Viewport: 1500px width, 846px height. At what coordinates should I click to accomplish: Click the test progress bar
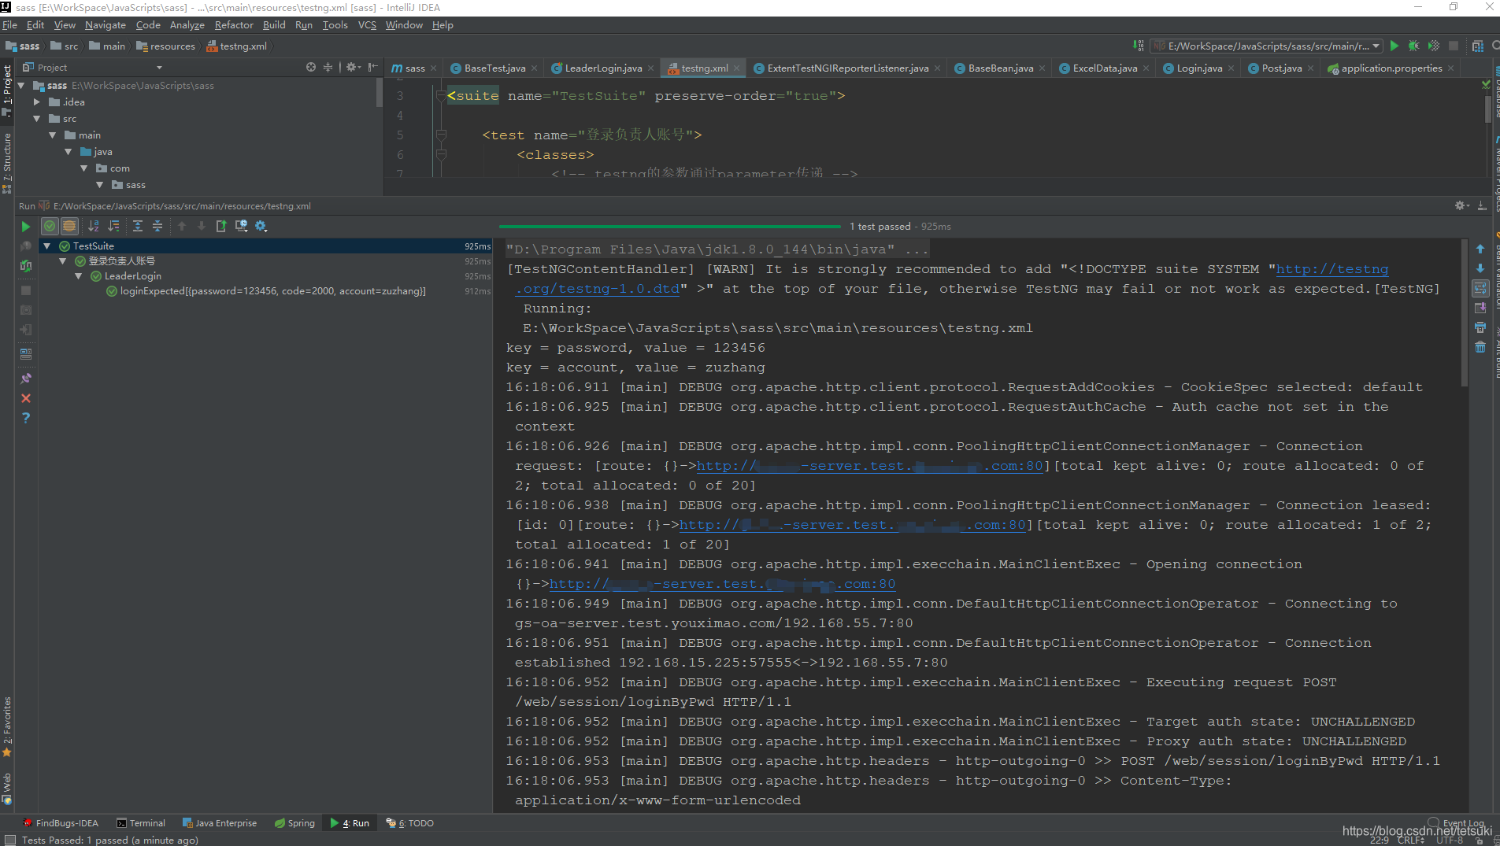click(x=669, y=227)
